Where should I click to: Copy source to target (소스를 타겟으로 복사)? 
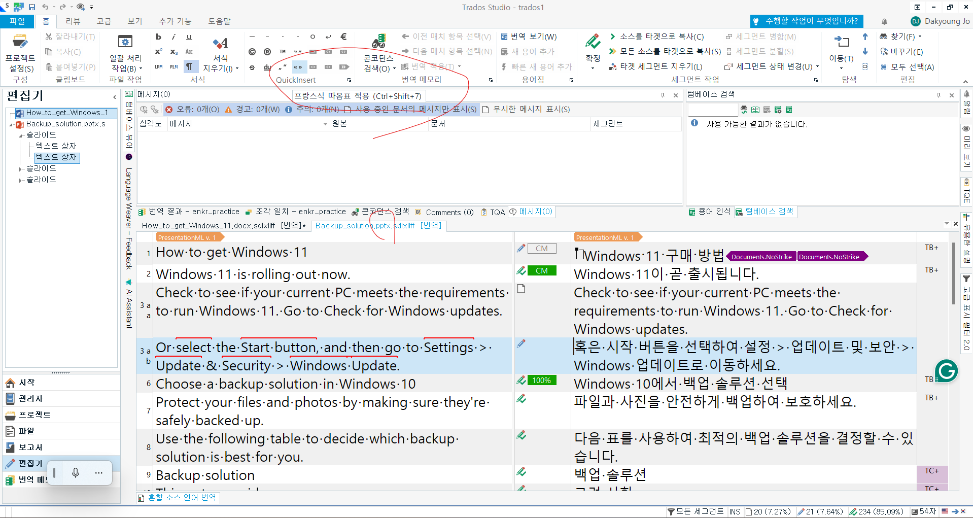pos(656,37)
